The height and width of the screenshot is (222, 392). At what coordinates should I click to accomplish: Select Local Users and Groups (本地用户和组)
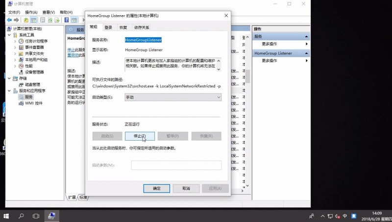click(36, 60)
